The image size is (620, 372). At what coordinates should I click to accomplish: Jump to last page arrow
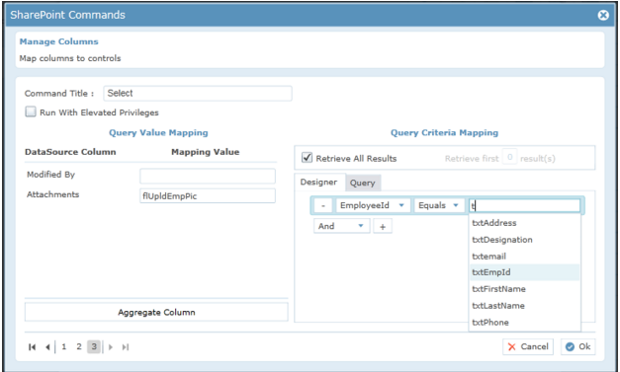pos(126,347)
